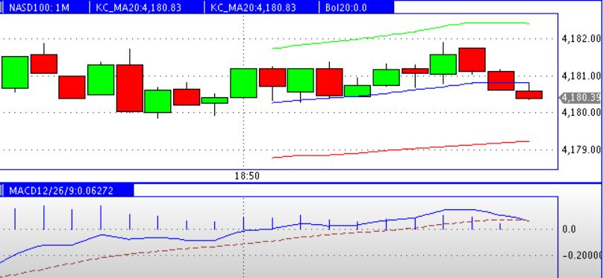Click the NASD100: 1M chart header label
The image size is (603, 278).
pos(39,7)
